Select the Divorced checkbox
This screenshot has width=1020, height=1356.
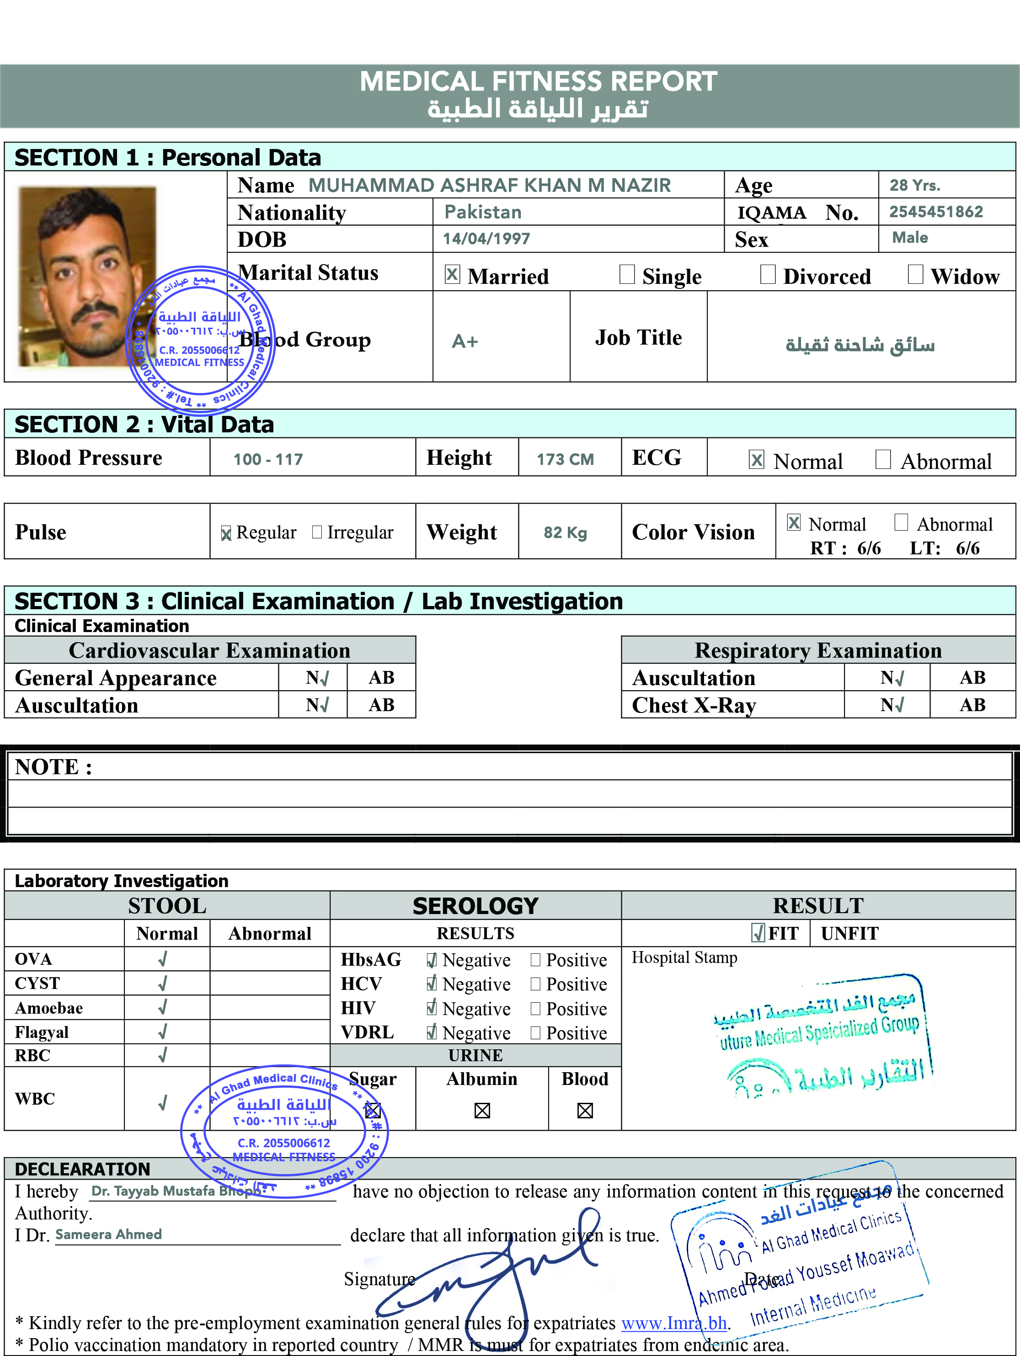click(x=767, y=274)
